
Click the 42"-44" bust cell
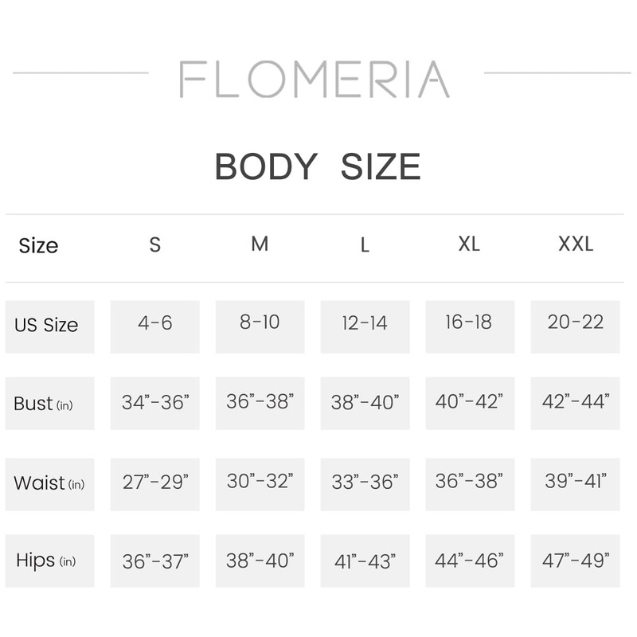point(575,402)
